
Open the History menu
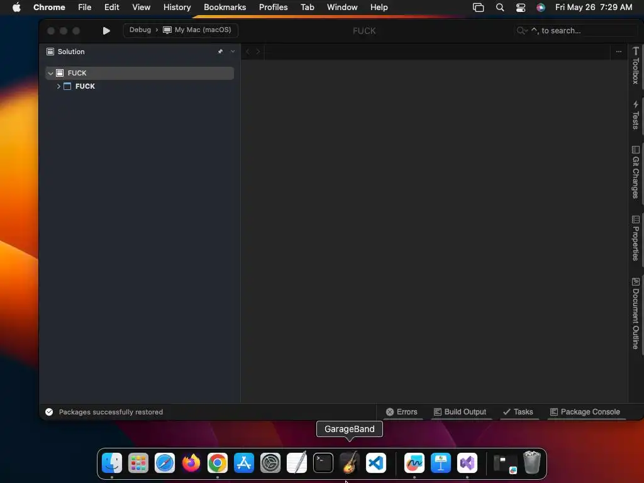click(177, 7)
